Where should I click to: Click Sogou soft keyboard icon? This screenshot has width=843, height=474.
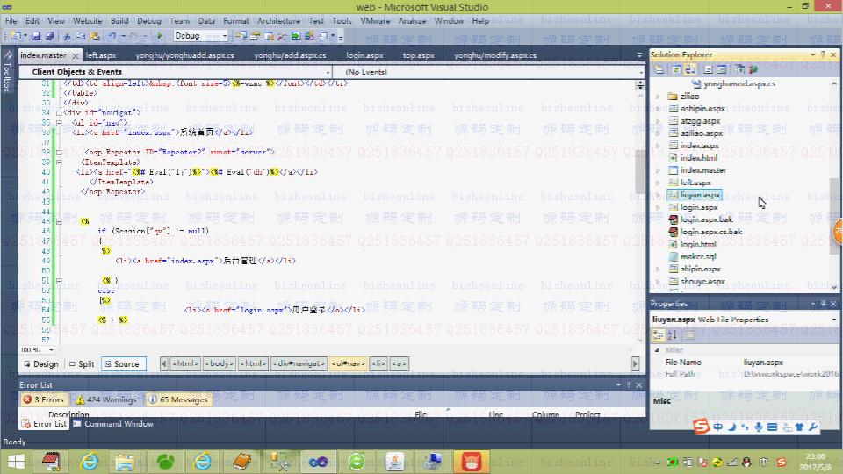(772, 427)
